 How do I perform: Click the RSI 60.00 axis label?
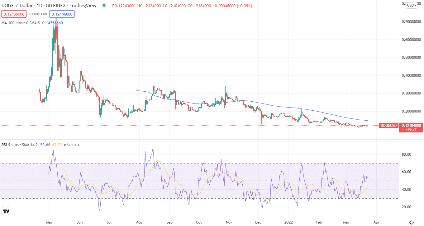406,172
